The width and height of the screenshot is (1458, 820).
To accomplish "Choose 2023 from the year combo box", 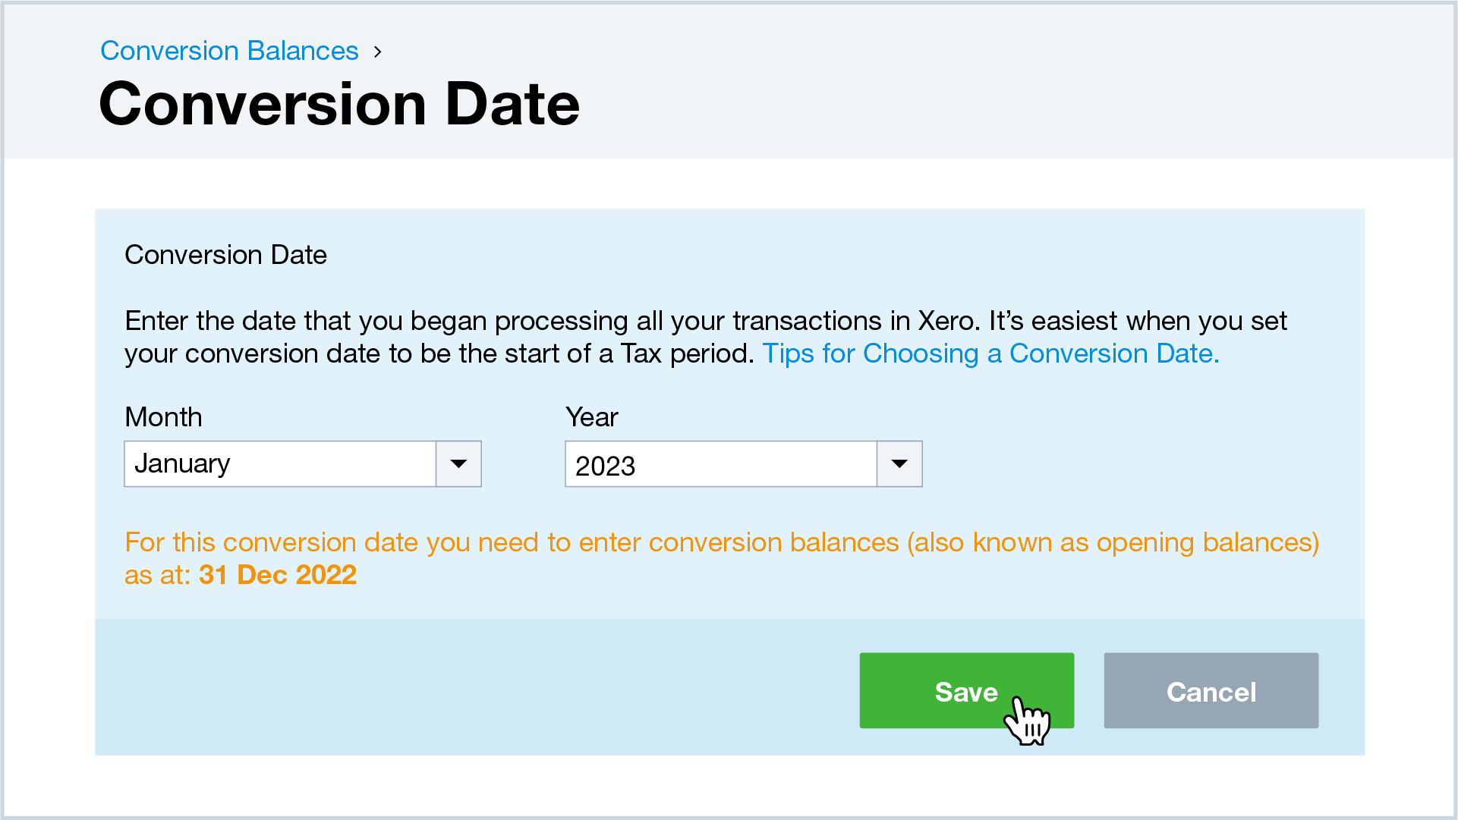I will tap(721, 463).
